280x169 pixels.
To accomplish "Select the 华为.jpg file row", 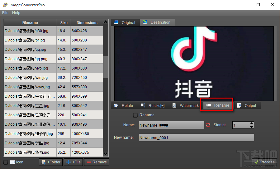I will pos(53,152).
